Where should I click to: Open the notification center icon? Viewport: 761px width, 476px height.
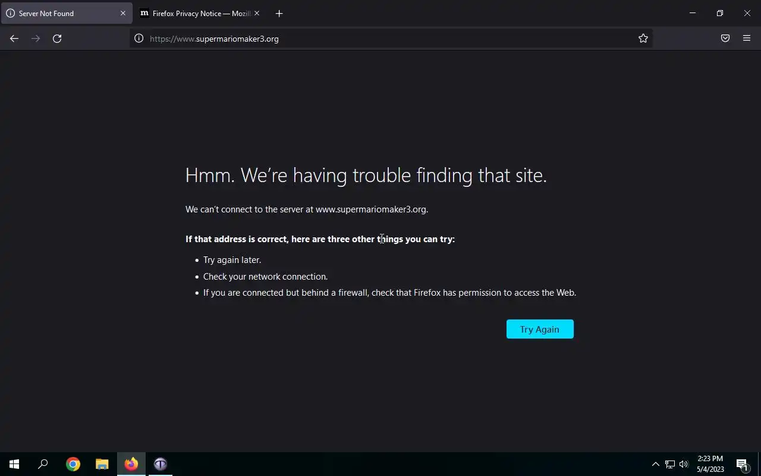(x=742, y=464)
